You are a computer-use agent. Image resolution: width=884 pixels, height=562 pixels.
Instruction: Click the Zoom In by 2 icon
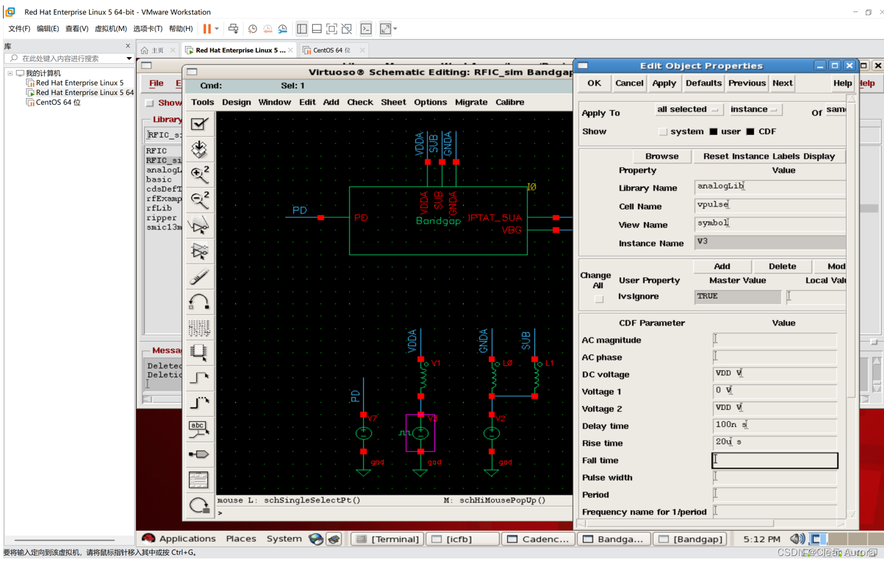point(199,174)
